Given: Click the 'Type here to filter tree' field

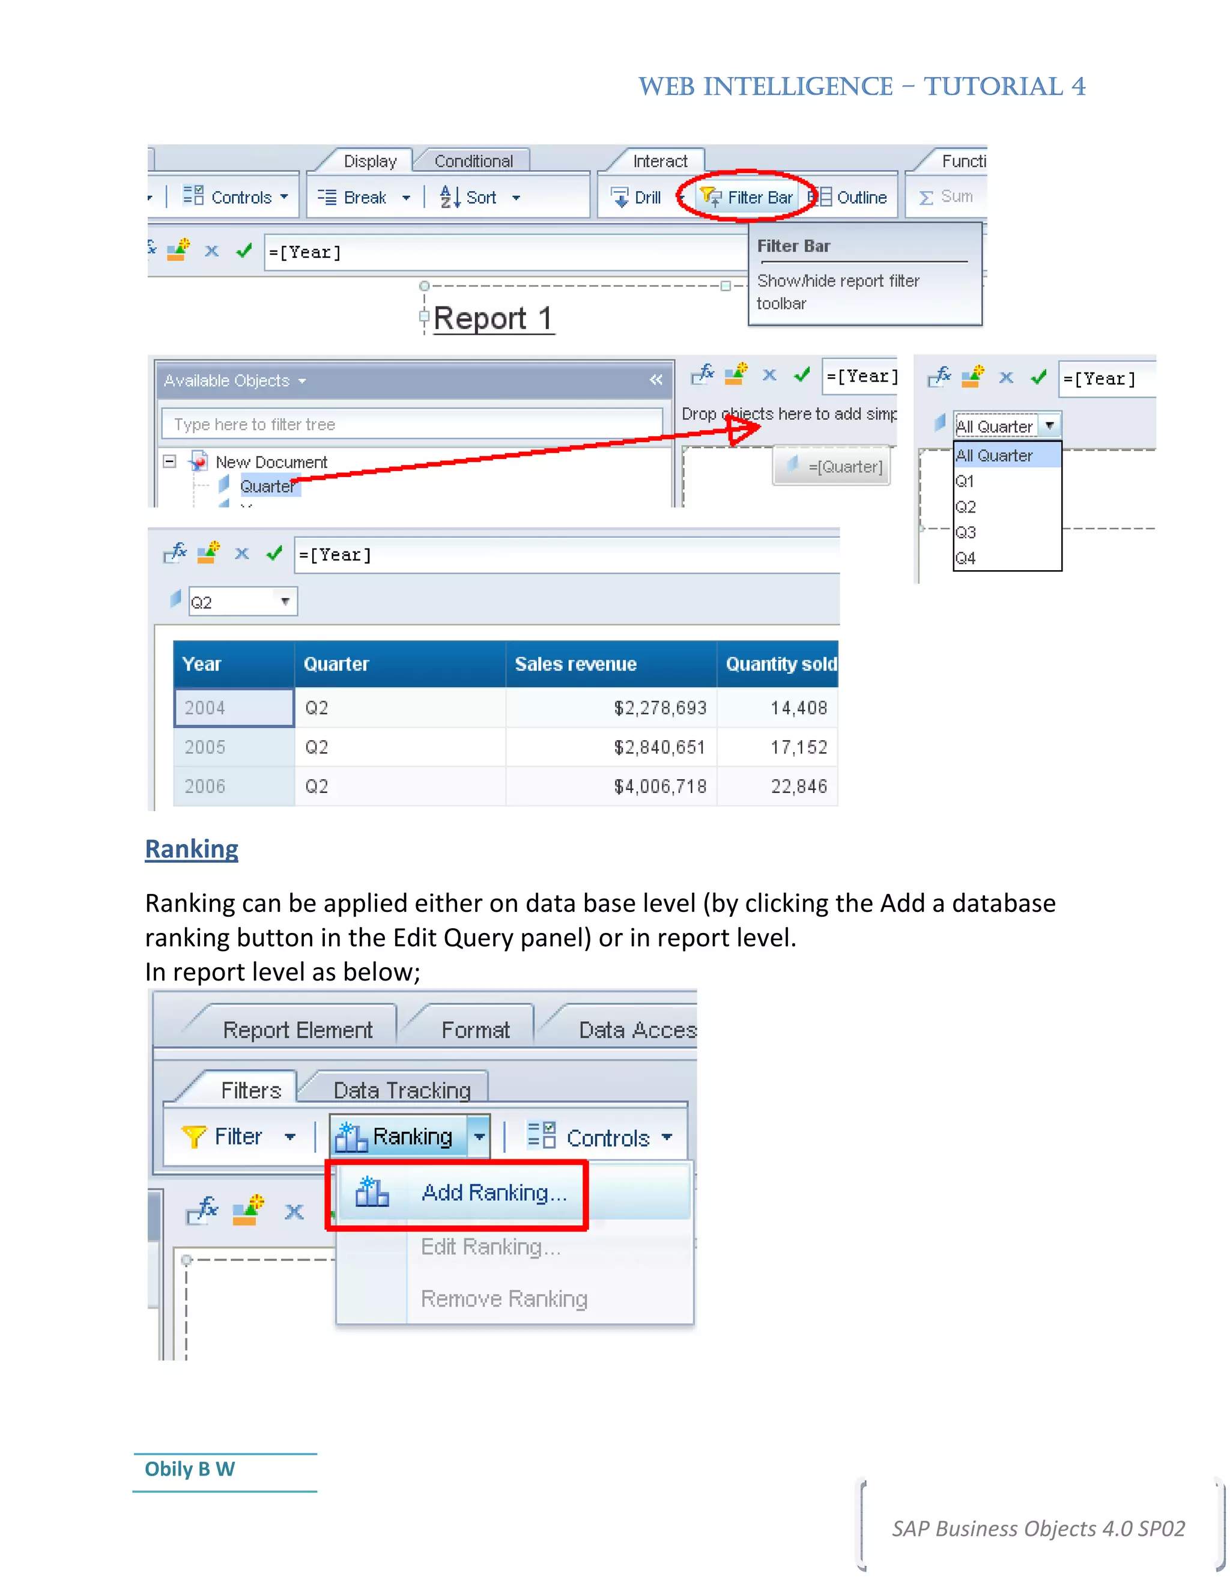Looking at the screenshot, I should coord(411,424).
